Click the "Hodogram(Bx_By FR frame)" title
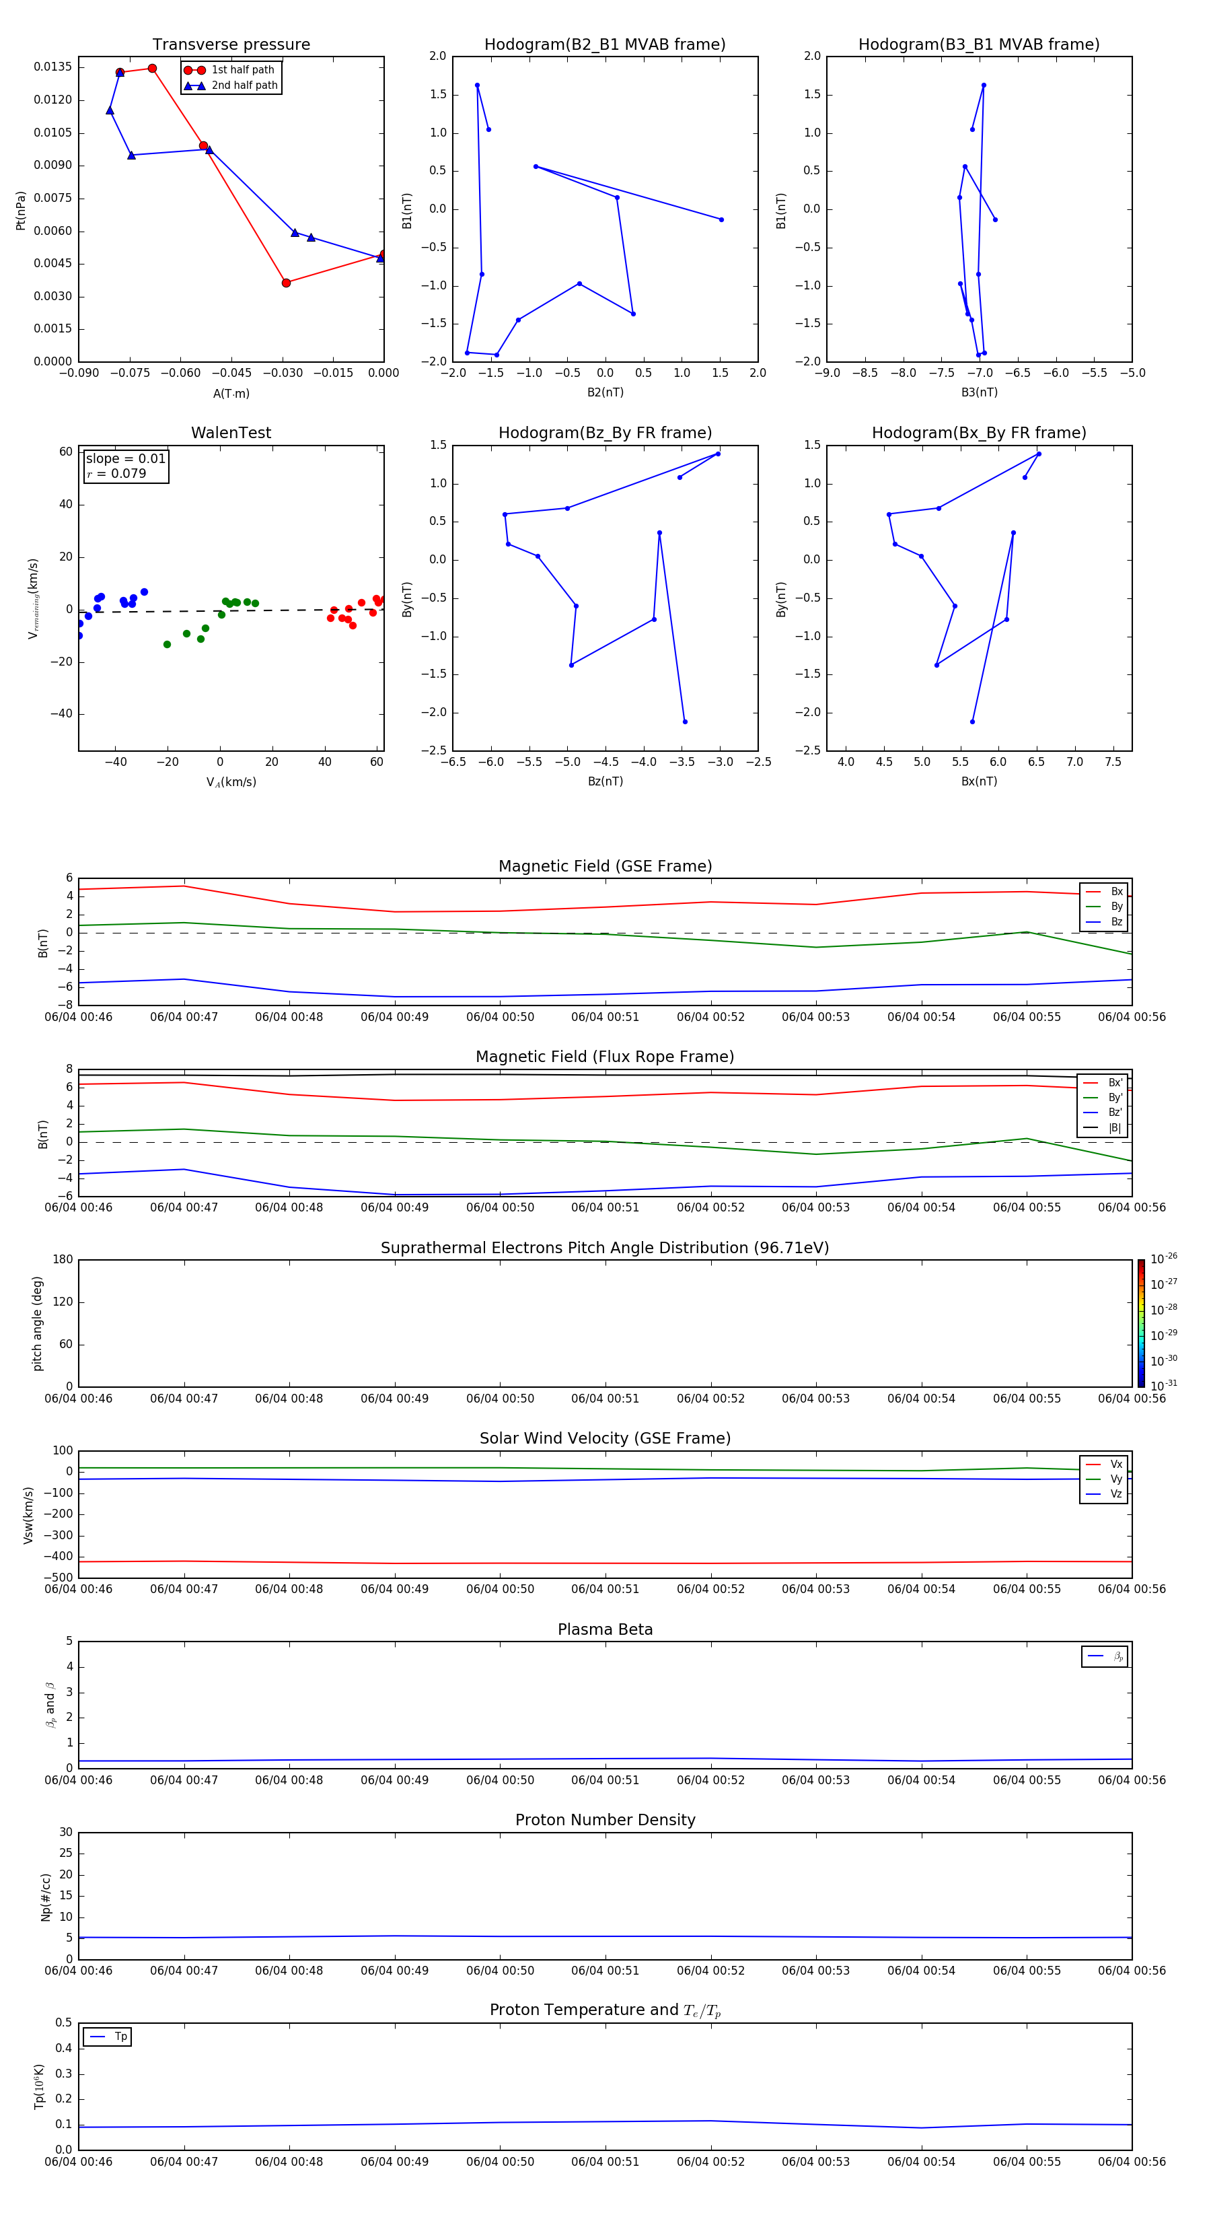 [x=979, y=433]
